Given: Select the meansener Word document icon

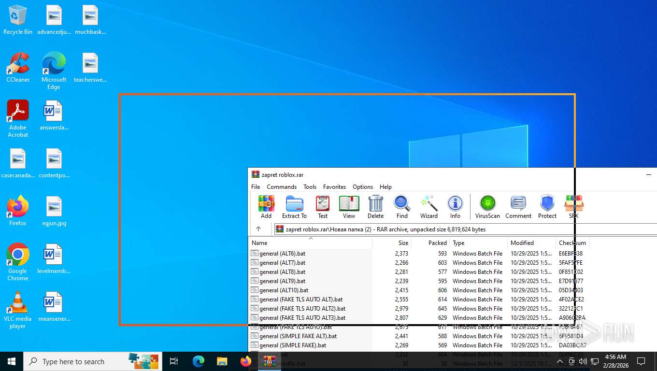Looking at the screenshot, I should (54, 307).
